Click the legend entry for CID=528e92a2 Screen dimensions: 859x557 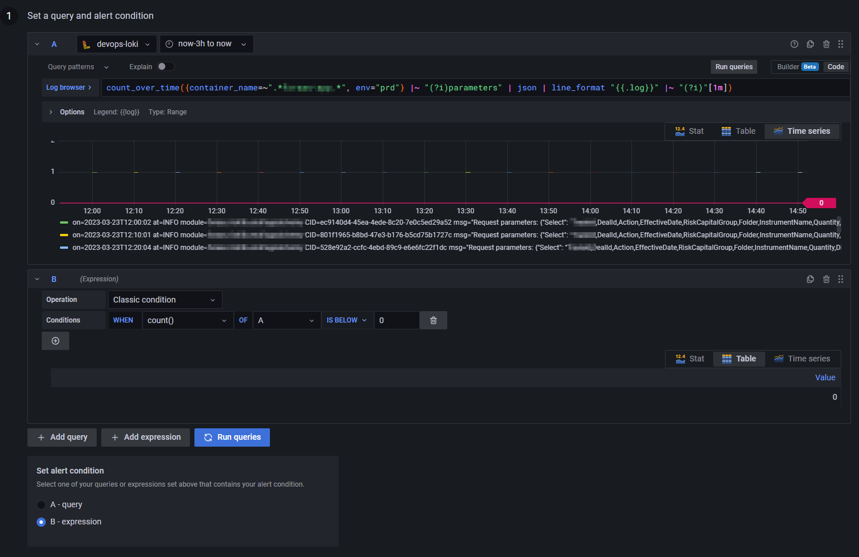456,248
